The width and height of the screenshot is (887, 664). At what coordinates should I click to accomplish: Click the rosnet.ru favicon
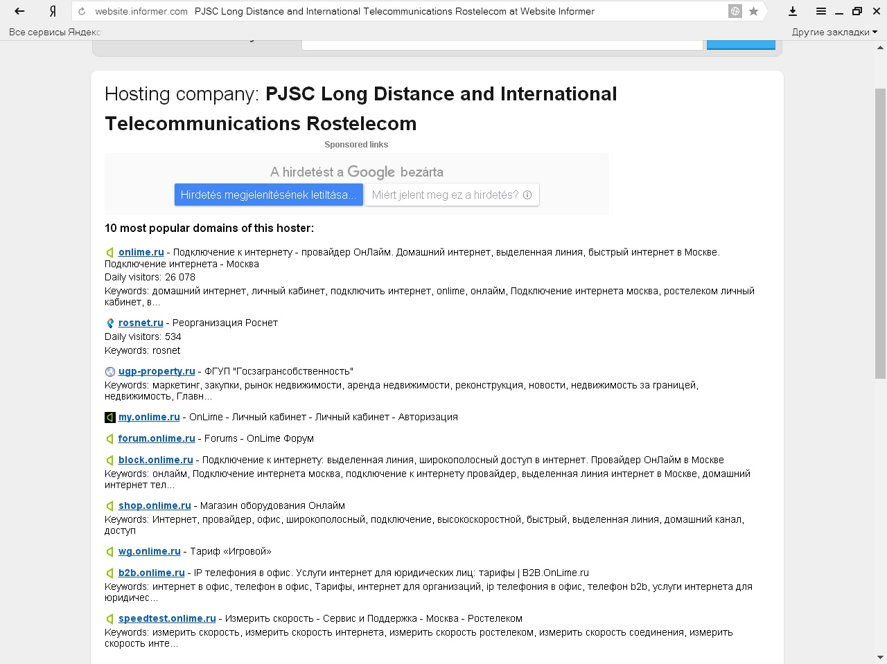point(109,323)
